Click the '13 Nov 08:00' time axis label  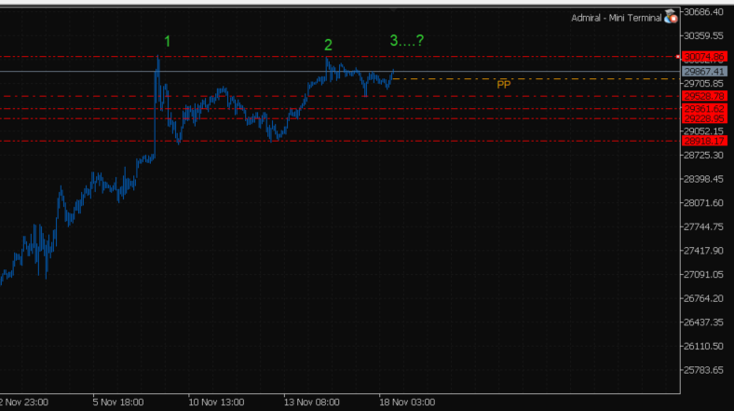(x=312, y=402)
